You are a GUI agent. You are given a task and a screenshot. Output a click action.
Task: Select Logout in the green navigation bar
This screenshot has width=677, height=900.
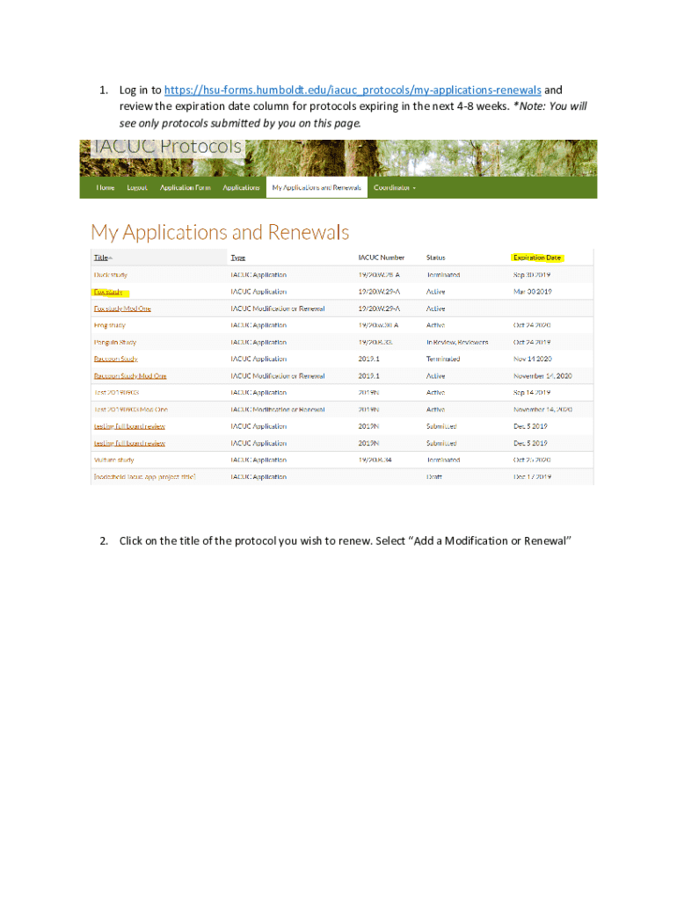[137, 188]
